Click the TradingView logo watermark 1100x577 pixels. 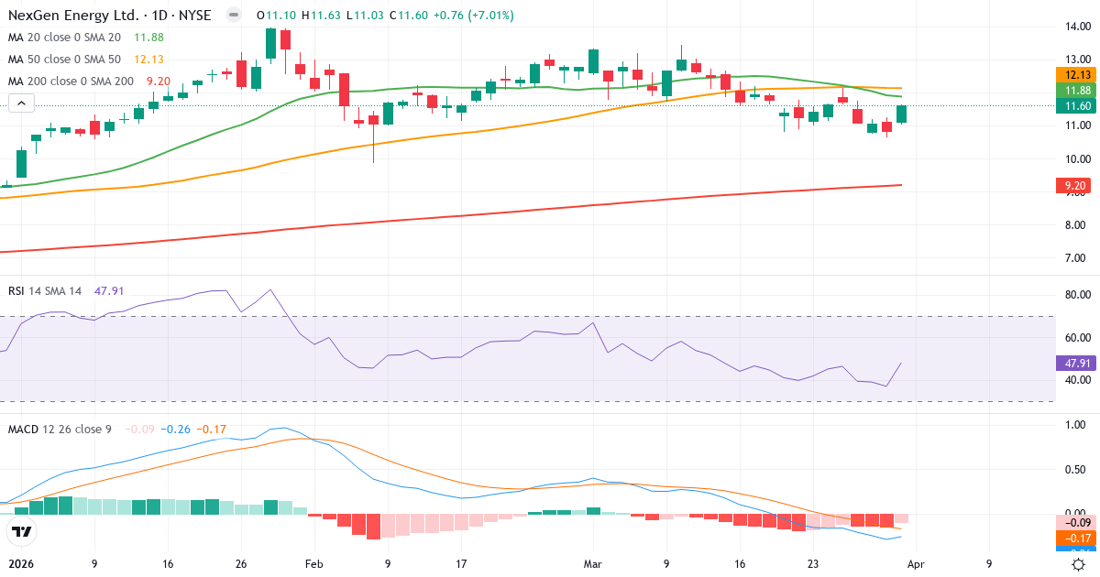pyautogui.click(x=22, y=531)
